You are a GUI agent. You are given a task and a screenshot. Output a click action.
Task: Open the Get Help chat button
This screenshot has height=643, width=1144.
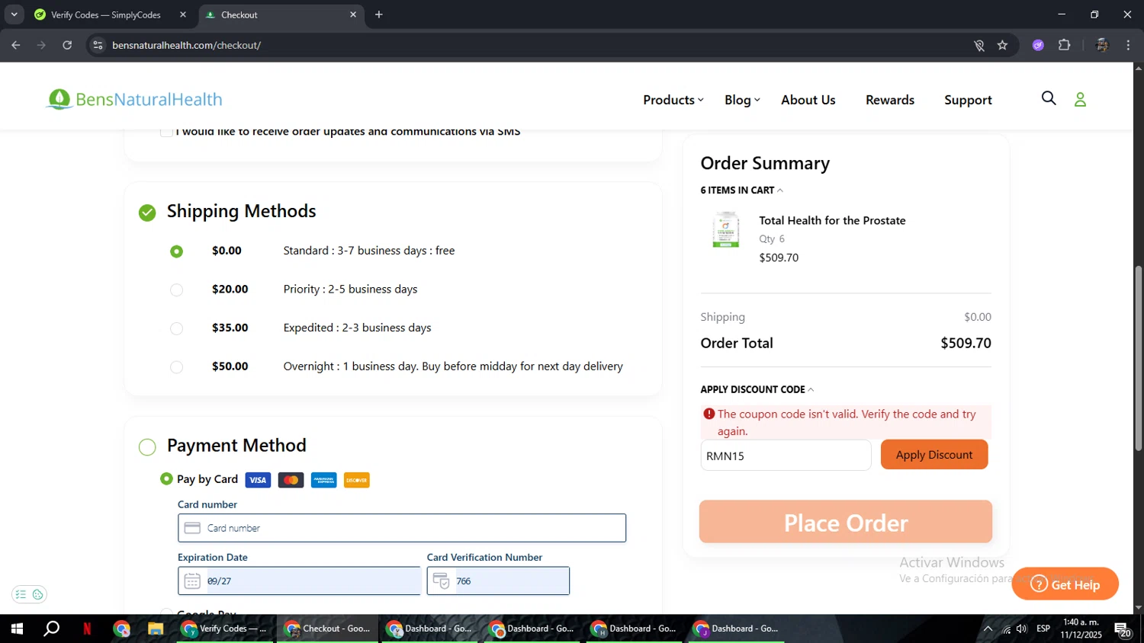(x=1065, y=584)
